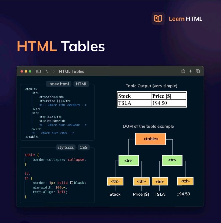The width and height of the screenshot is (221, 223).
Task: Click the Price [$] header cell in output table
Action: pyautogui.click(x=169, y=96)
